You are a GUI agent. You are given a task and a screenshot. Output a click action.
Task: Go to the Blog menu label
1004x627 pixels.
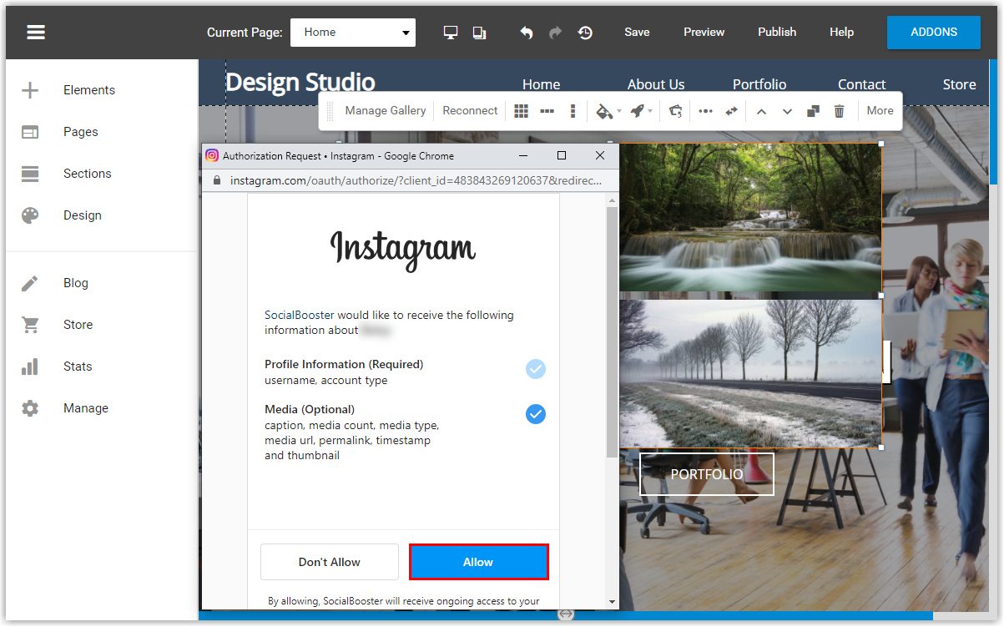76,283
